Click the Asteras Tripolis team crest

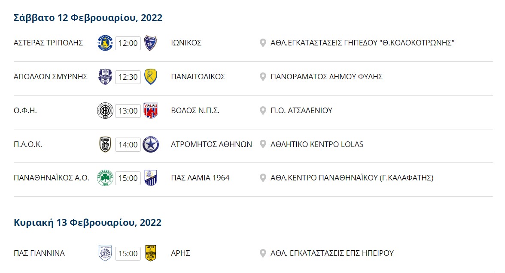(105, 43)
